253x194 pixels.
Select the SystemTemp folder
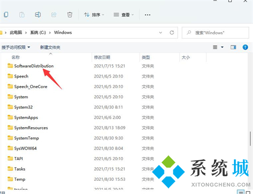pyautogui.click(x=26, y=138)
